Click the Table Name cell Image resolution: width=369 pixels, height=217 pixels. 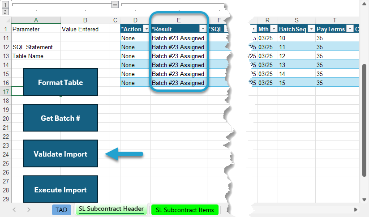(x=36, y=56)
